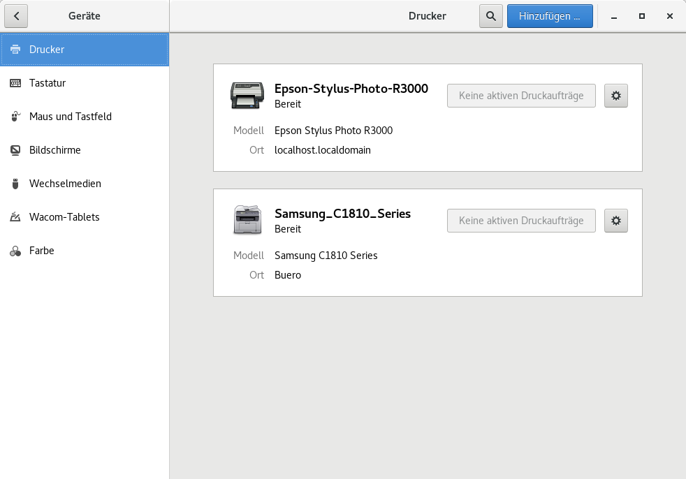Click the keyboard icon beside Tastatur
Viewport: 686px width, 479px height.
point(15,83)
